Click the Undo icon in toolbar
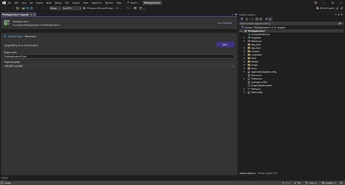 [x=37, y=8]
